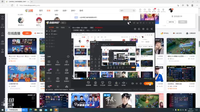Image resolution: width=200 pixels, height=112 pixels.
Task: Show hidden system tray icons chevron
Action: [x=173, y=110]
